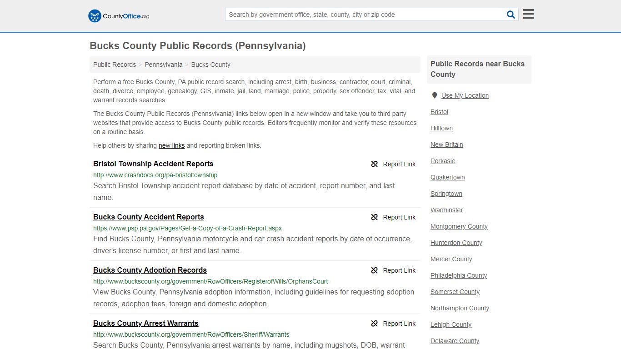Open Bristol nearby records
Screen dimensions: 621x349
[439, 112]
